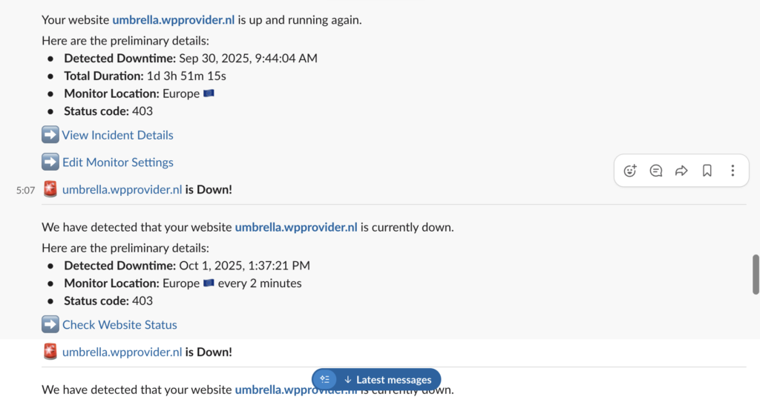Click the 5:07 message timestamp

(x=25, y=190)
